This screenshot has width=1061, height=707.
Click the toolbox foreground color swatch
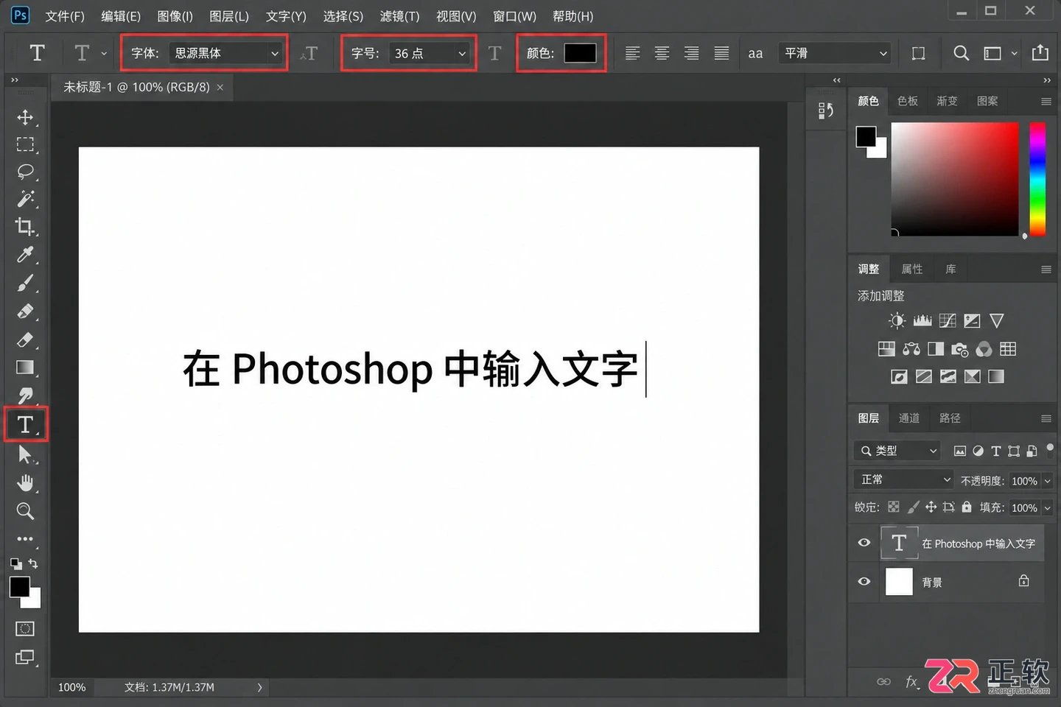[x=19, y=587]
